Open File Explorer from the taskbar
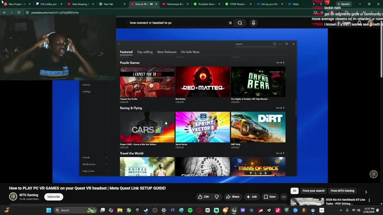 [x=120, y=210]
